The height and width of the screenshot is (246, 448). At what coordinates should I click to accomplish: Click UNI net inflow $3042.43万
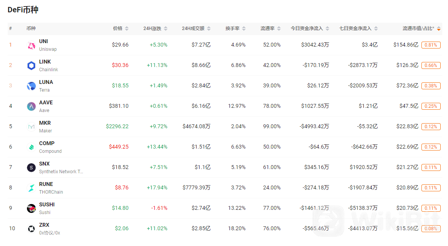[315, 45]
